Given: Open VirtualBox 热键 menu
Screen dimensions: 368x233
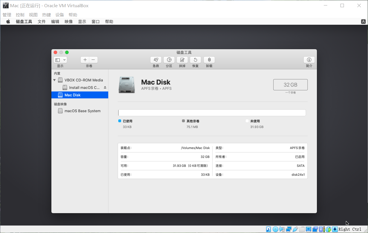Looking at the screenshot, I should point(47,15).
